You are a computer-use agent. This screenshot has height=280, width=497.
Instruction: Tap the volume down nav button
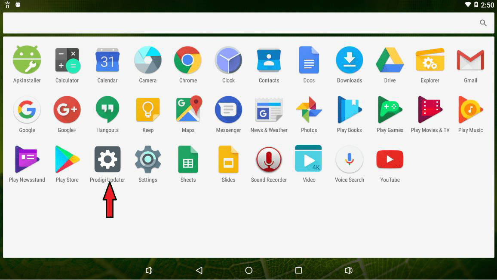pyautogui.click(x=149, y=270)
